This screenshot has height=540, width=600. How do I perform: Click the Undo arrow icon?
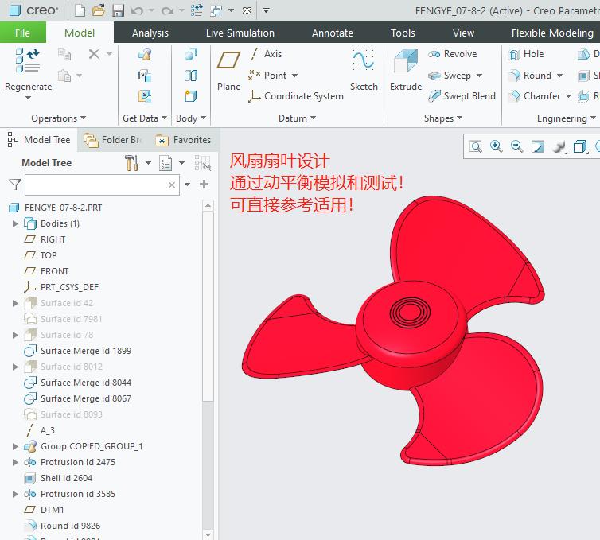pyautogui.click(x=137, y=10)
